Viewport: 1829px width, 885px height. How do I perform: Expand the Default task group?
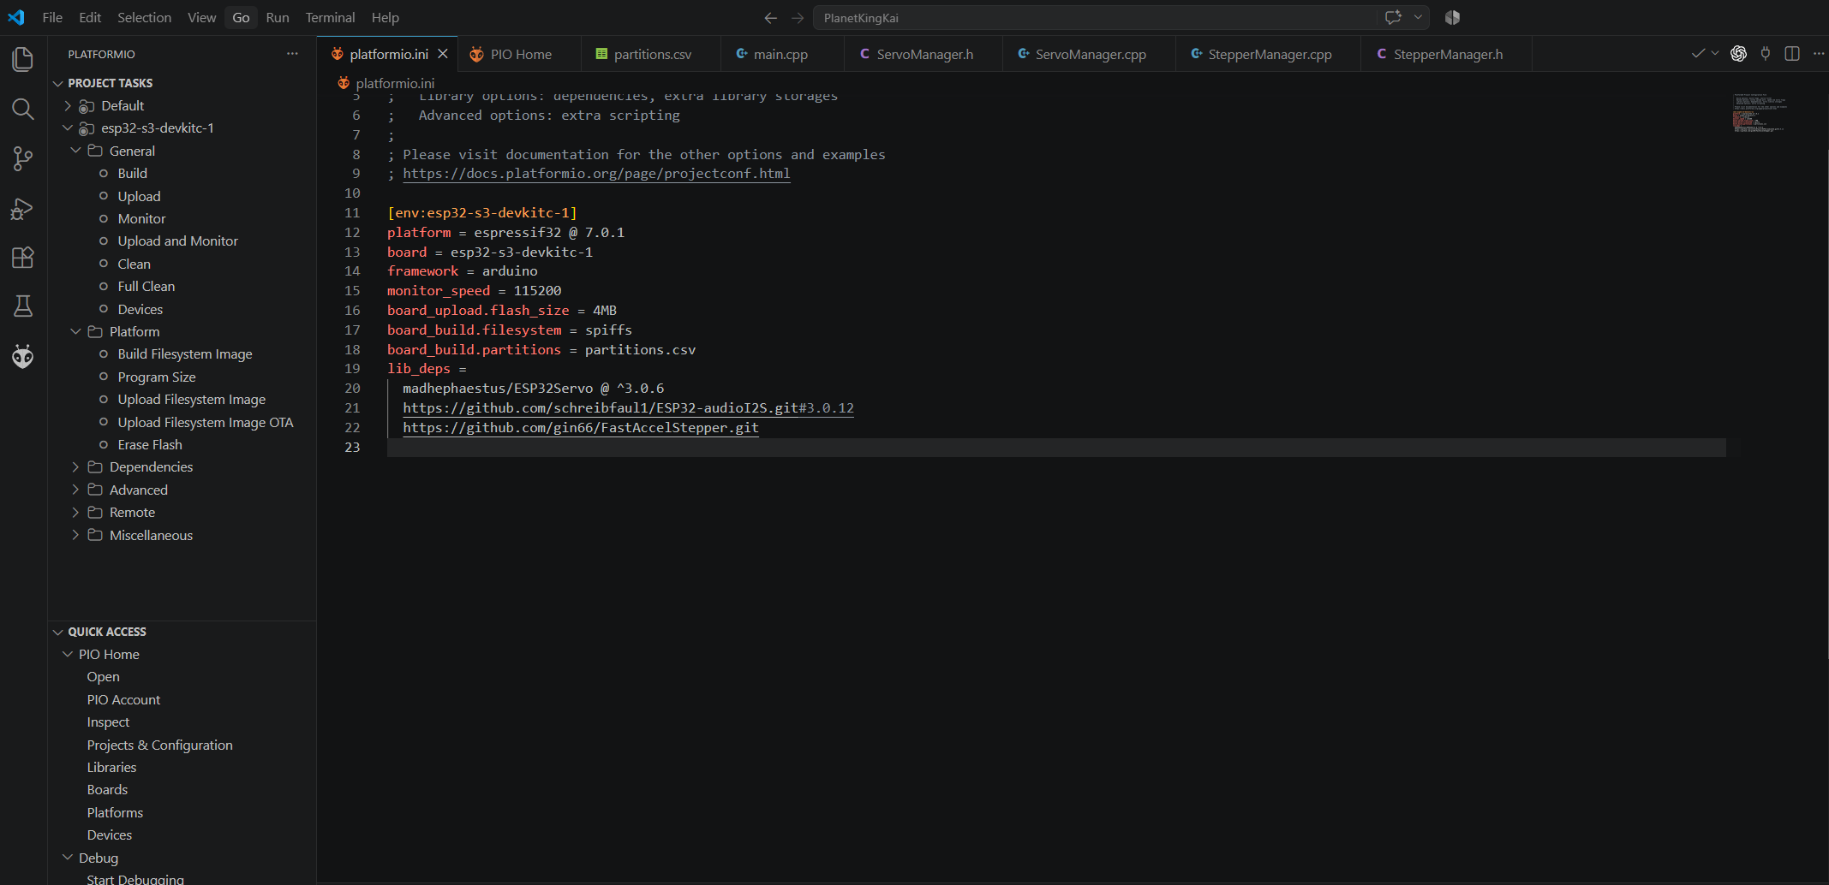68,105
